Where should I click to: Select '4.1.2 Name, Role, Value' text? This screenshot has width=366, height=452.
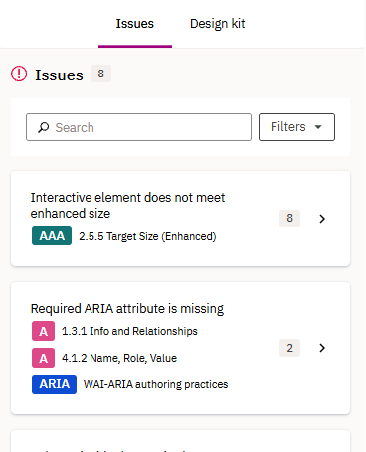[x=119, y=358]
